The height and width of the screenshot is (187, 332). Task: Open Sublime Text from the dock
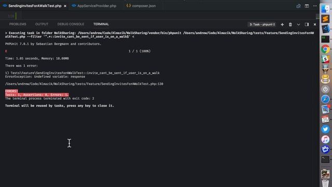coord(325,19)
